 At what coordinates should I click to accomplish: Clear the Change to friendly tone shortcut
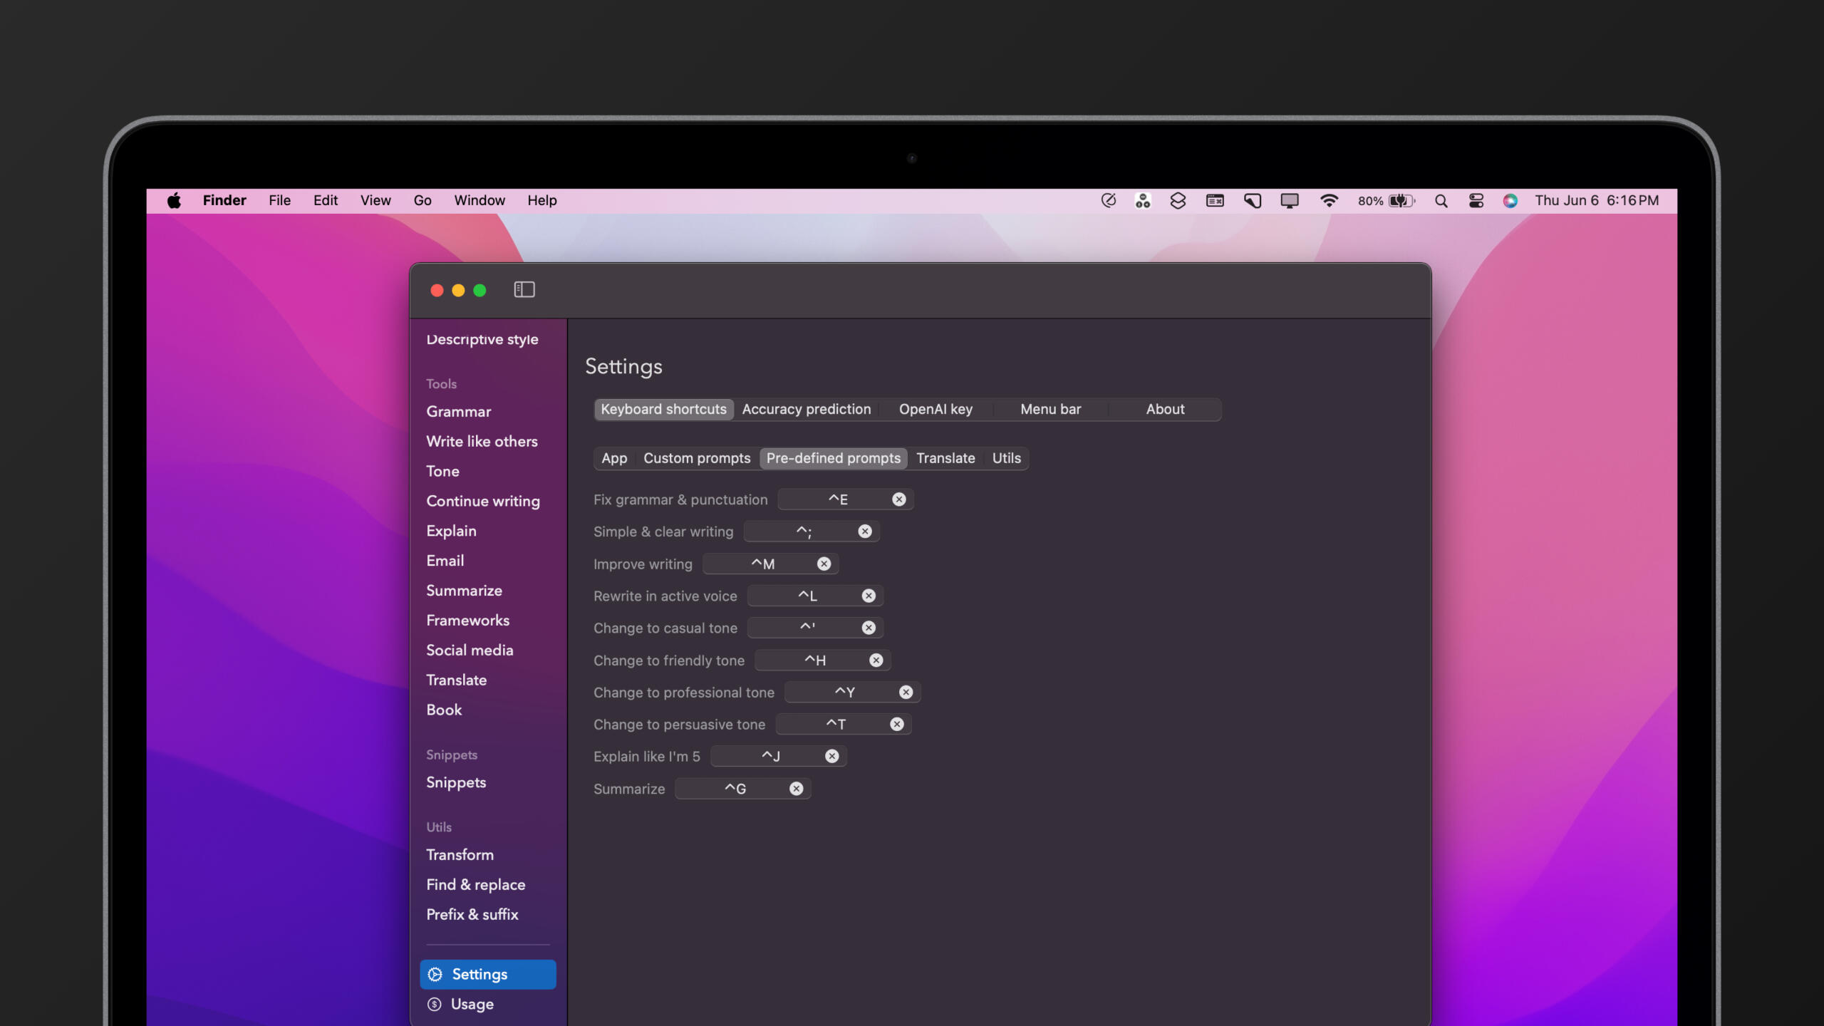pos(876,660)
